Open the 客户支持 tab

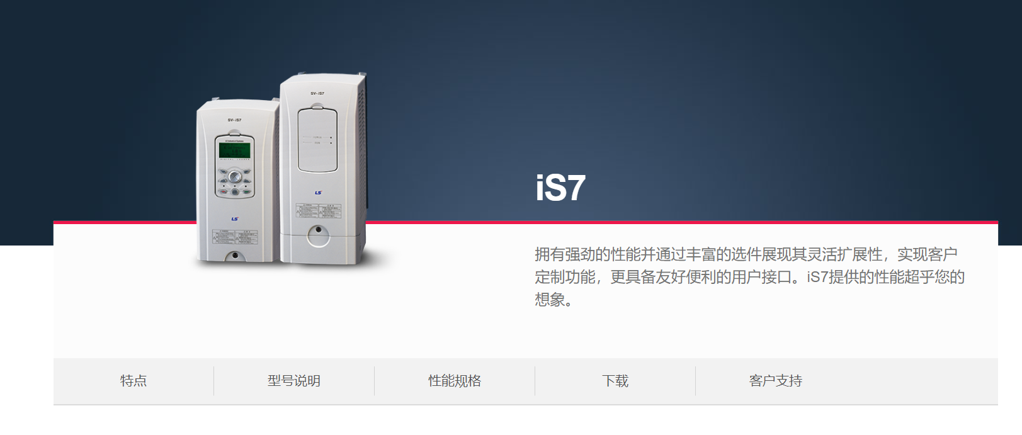click(x=776, y=381)
